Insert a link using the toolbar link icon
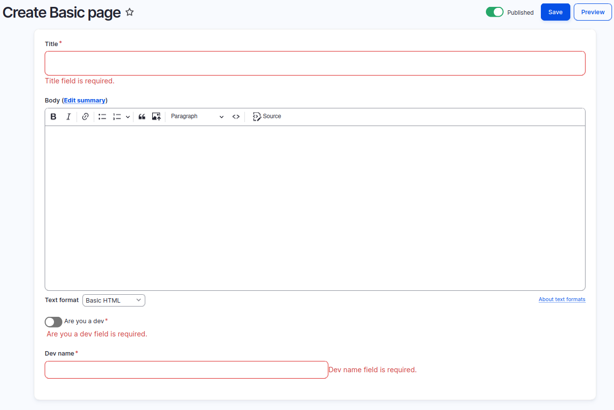This screenshot has height=410, width=614. click(85, 117)
